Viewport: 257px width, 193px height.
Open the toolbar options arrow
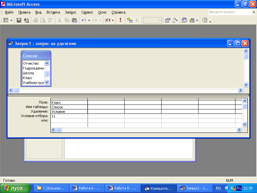(210, 22)
